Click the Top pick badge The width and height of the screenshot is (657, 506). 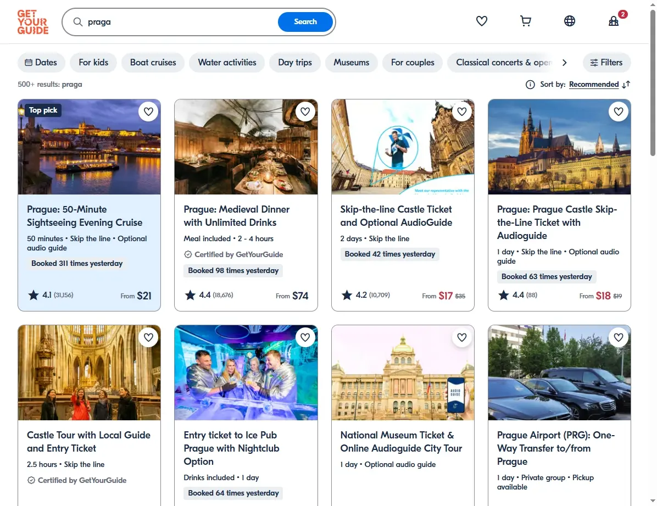(43, 110)
